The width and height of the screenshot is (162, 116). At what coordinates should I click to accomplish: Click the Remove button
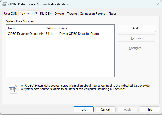pyautogui.click(x=137, y=38)
